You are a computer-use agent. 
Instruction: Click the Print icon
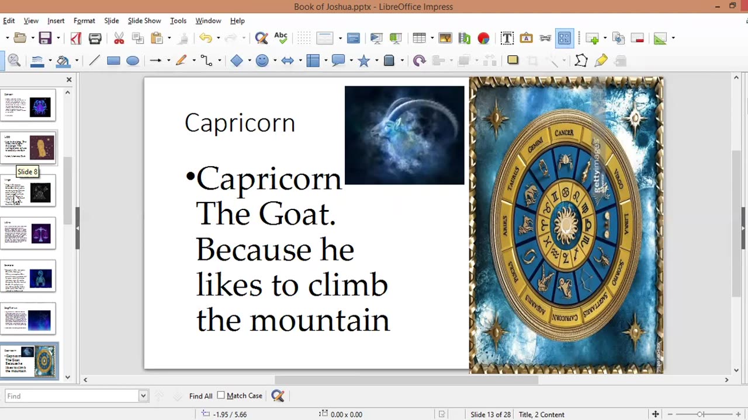95,38
